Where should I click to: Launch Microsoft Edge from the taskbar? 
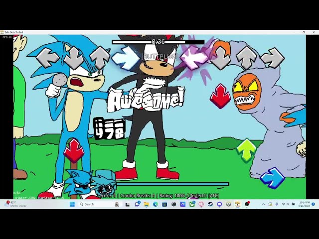[156, 204]
